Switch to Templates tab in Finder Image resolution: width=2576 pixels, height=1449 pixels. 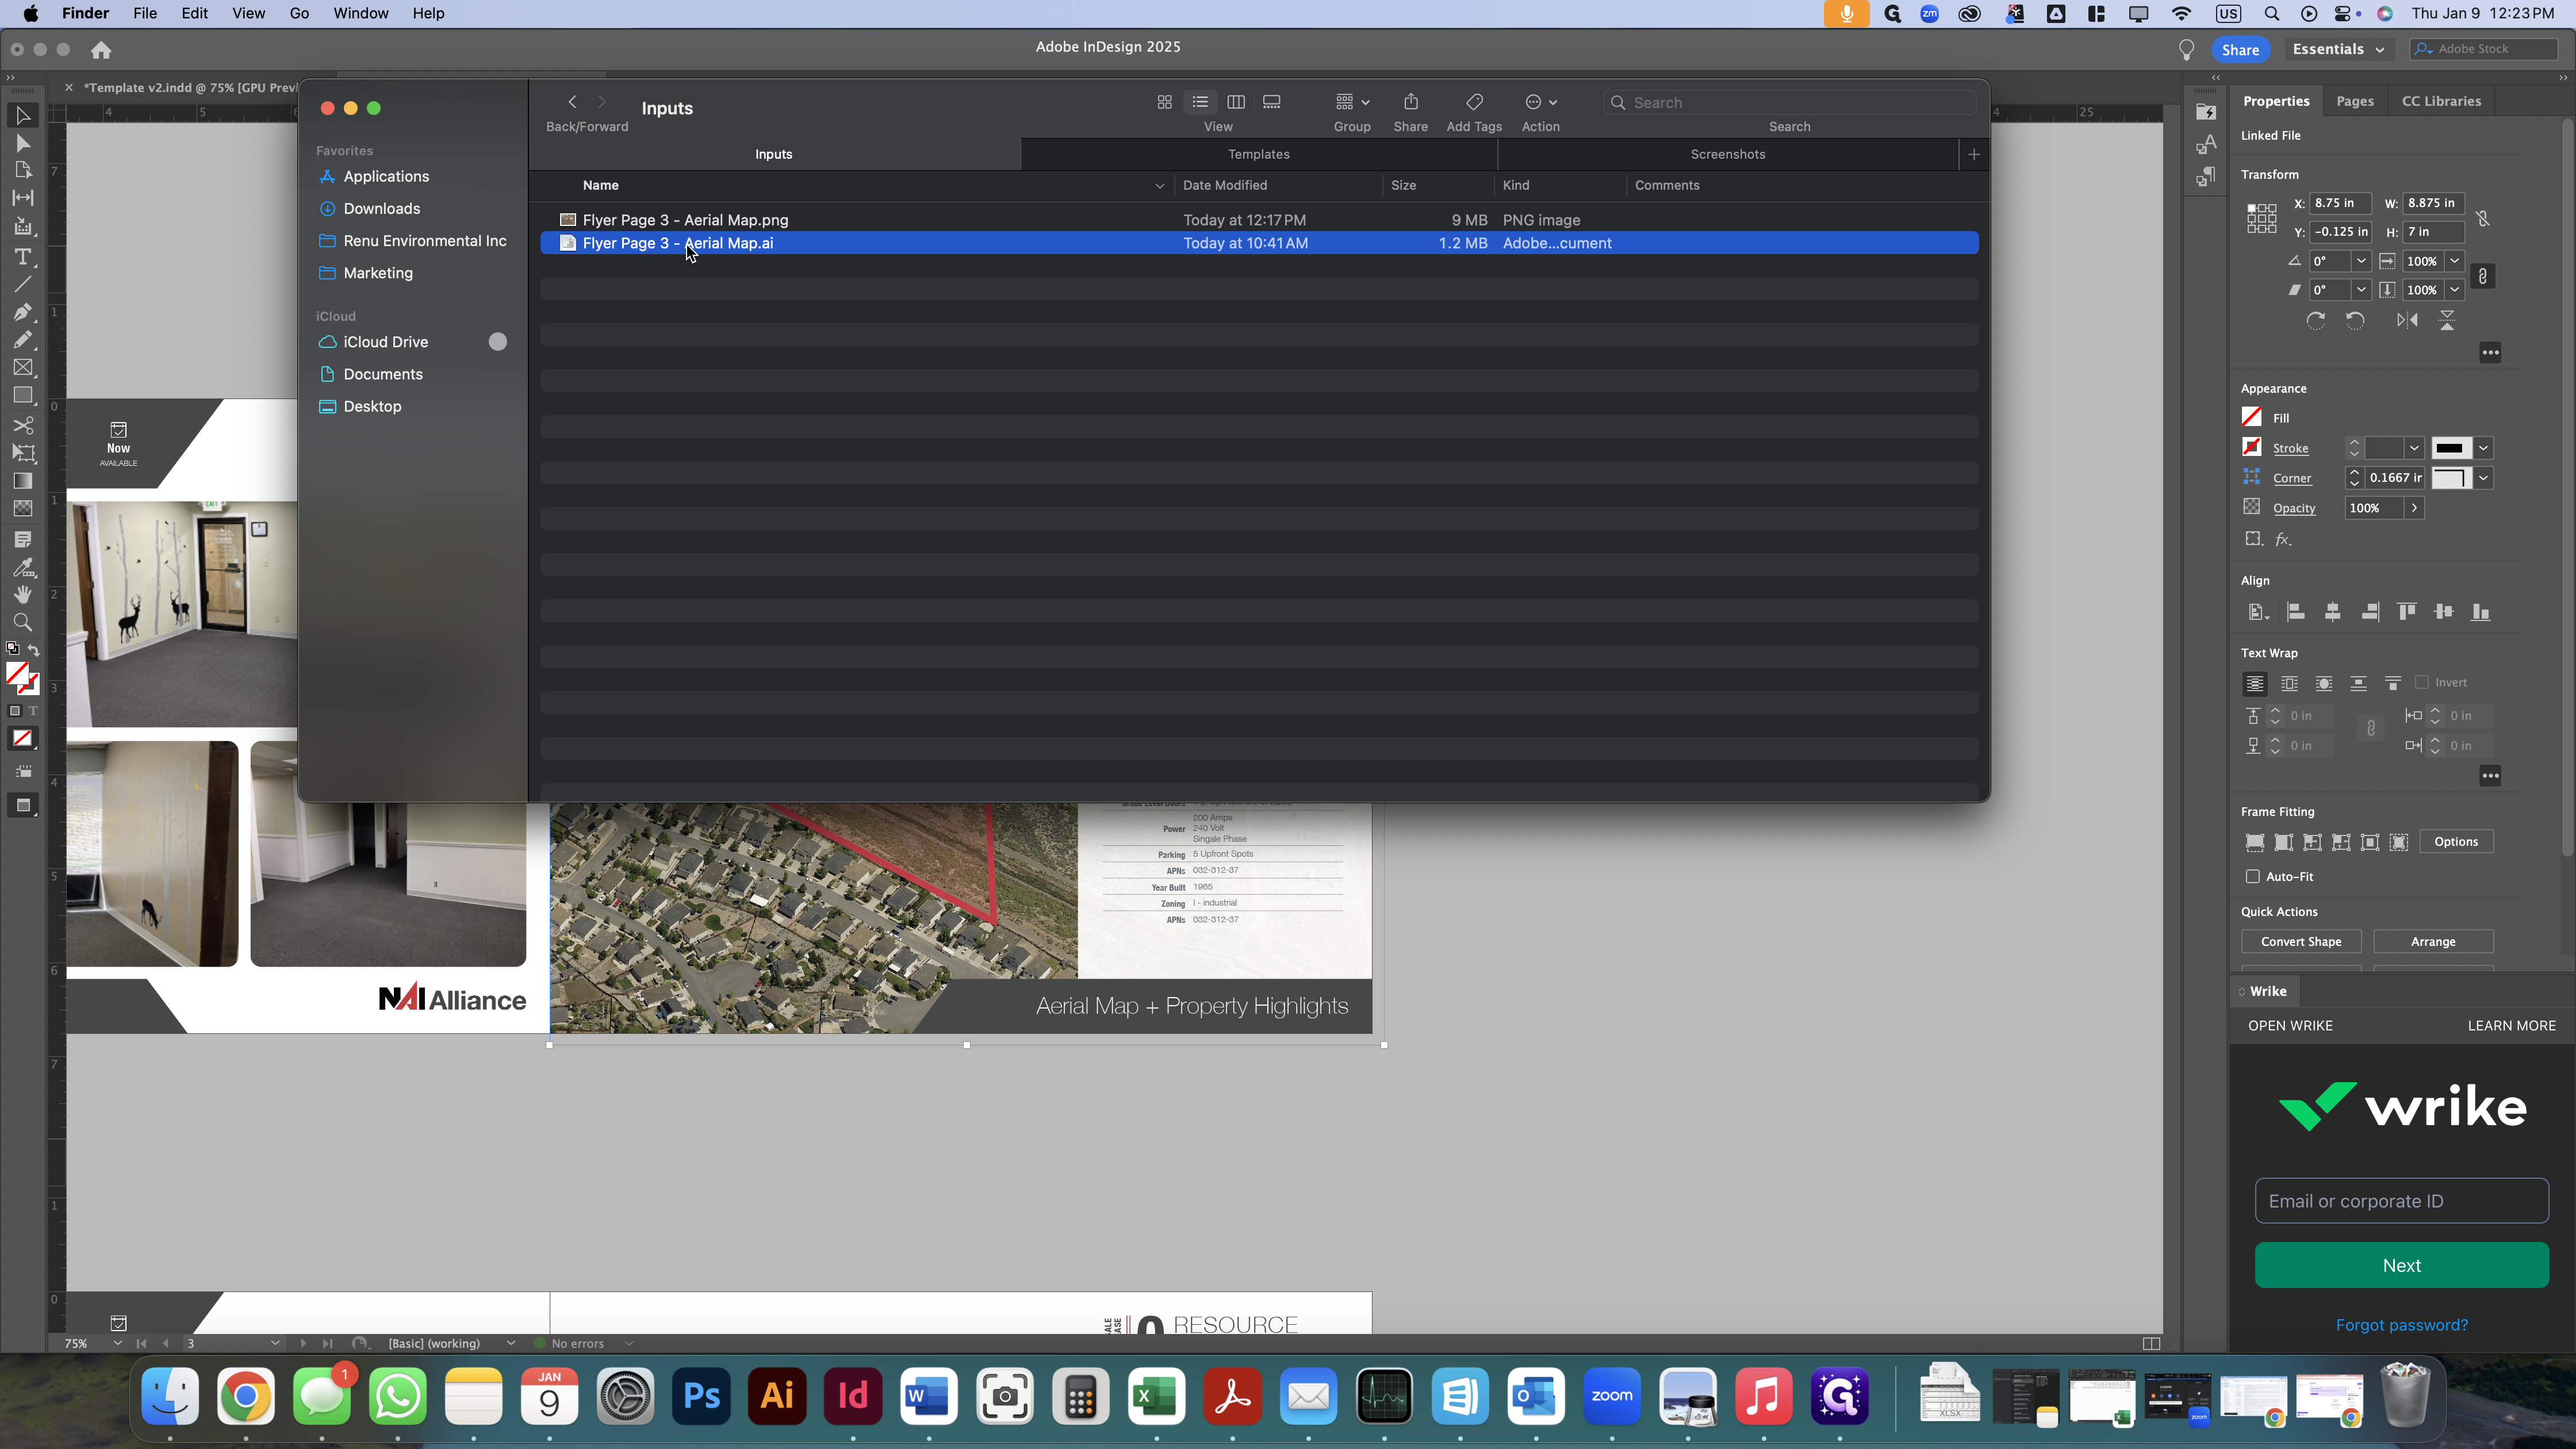tap(1258, 154)
